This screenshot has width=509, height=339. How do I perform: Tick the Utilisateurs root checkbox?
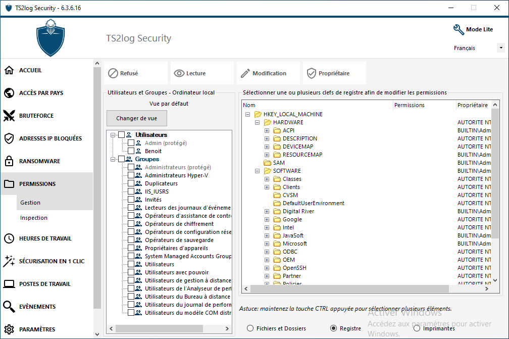pos(121,135)
